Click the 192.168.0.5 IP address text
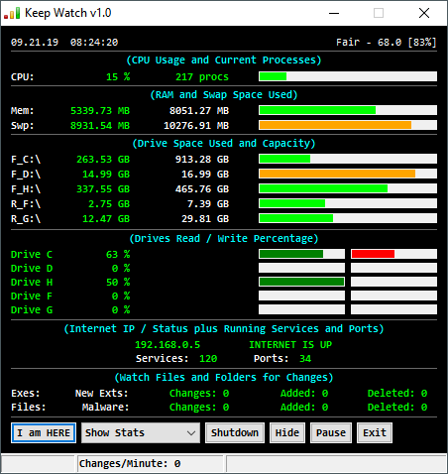448x474 pixels. coord(168,345)
